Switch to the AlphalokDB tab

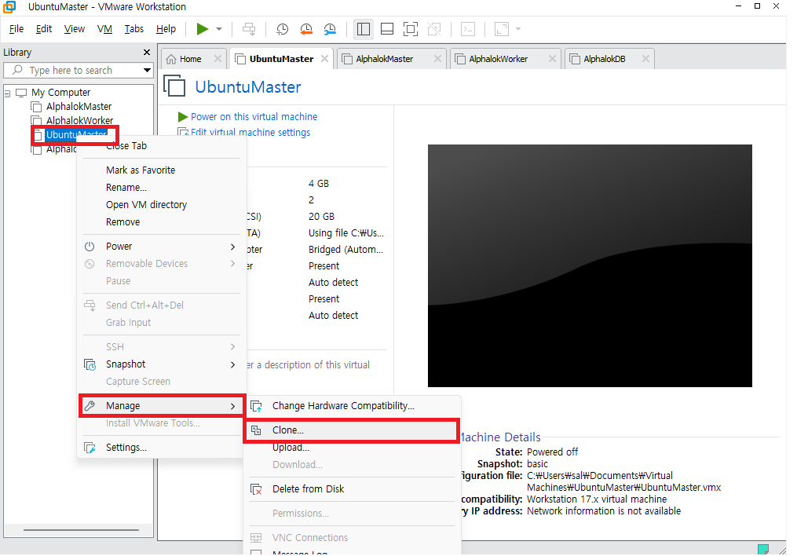(x=605, y=59)
